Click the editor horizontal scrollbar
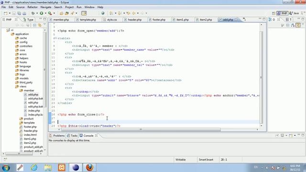This screenshot has width=306, height=172. coord(141,129)
